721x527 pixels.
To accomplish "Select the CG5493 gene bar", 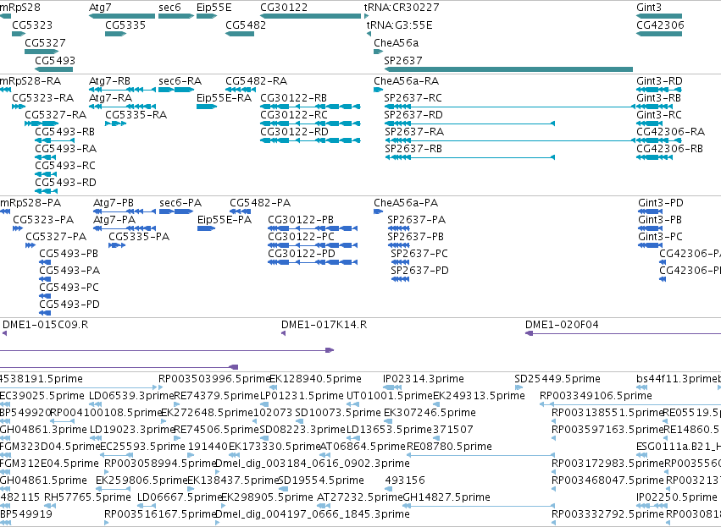I will 53,69.
